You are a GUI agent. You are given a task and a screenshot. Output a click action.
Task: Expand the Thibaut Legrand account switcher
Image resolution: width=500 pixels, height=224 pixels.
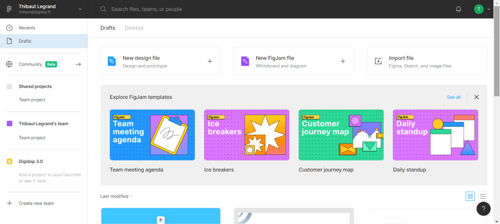click(x=81, y=9)
